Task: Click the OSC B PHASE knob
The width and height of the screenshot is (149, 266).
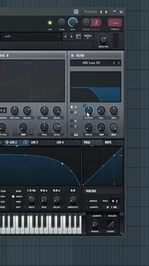Action: [x=44, y=110]
